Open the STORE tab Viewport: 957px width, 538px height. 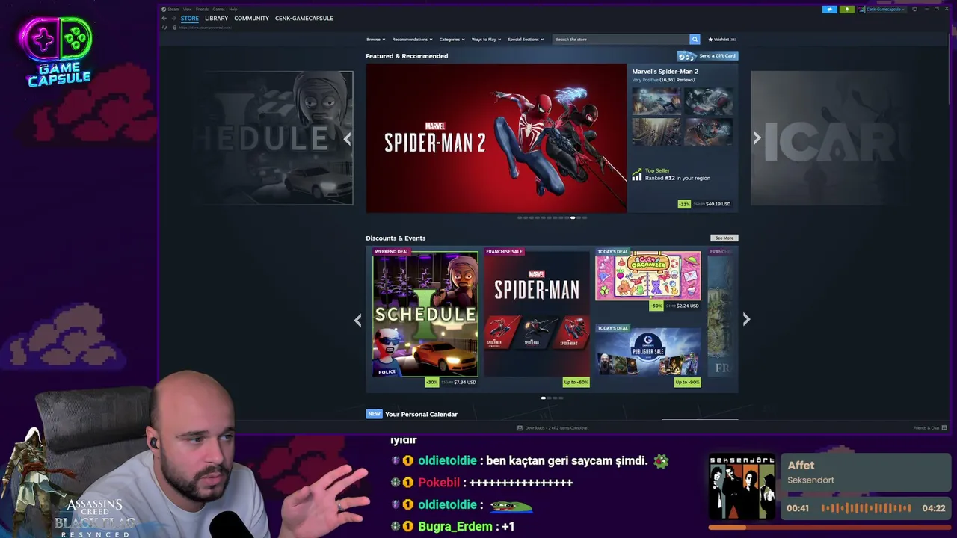coord(190,18)
